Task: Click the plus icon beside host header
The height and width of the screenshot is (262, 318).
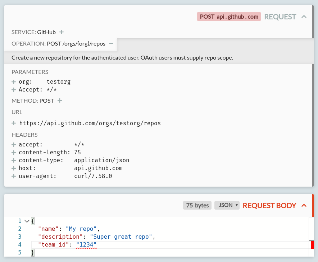Action: point(14,168)
